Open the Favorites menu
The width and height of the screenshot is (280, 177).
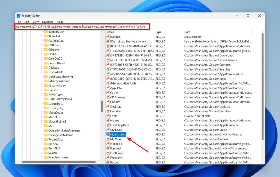[x=48, y=22]
